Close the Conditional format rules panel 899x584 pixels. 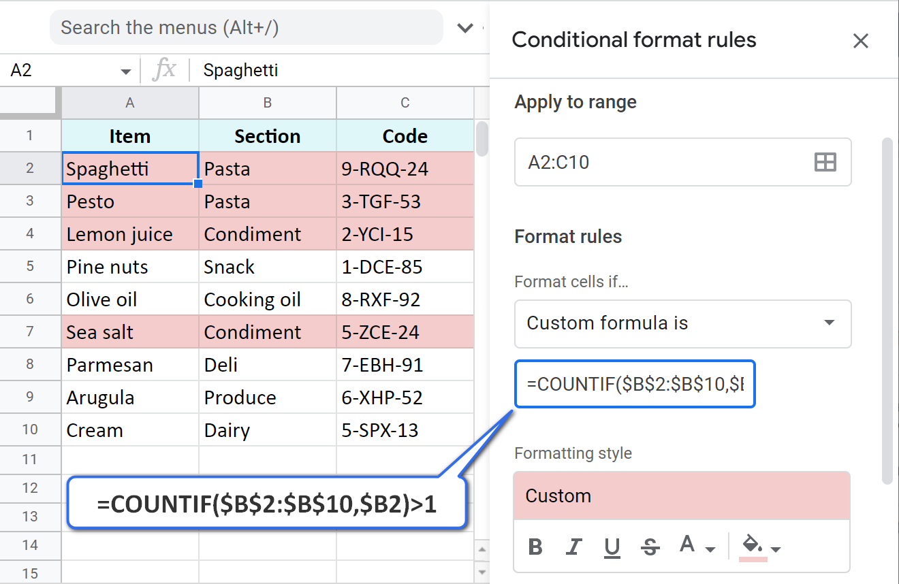[x=861, y=41]
